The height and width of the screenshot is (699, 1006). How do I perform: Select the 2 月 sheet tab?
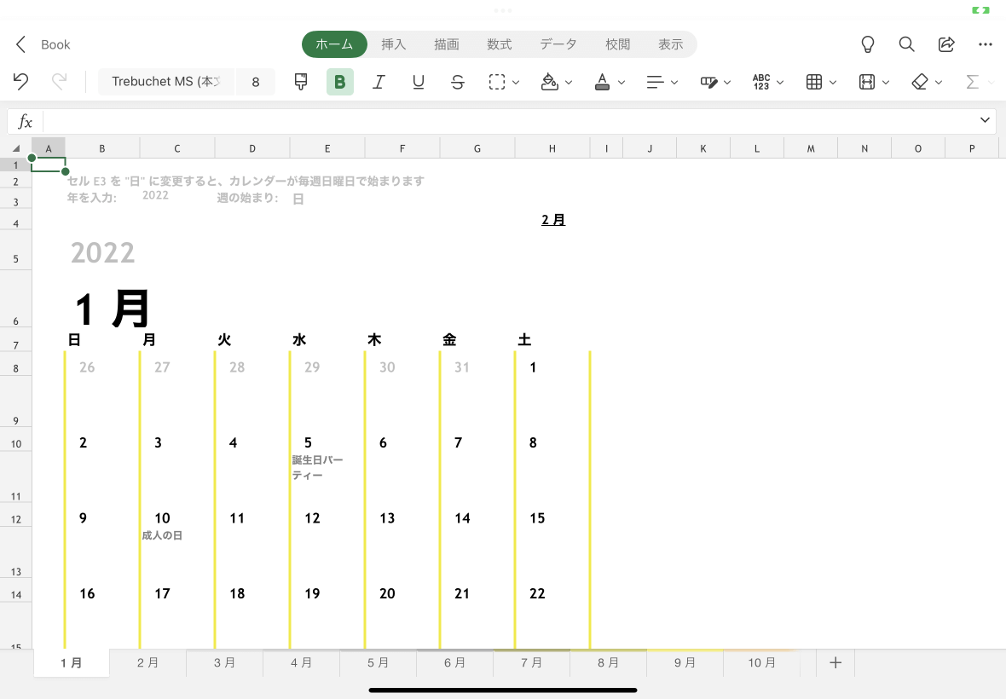coord(147,662)
